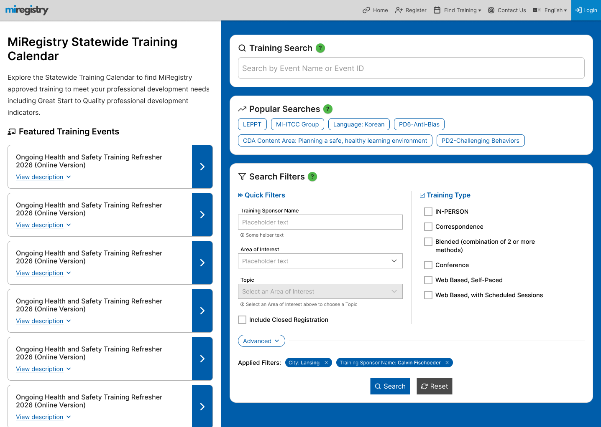The image size is (601, 427).
Task: Open the English language menu
Action: tap(550, 10)
